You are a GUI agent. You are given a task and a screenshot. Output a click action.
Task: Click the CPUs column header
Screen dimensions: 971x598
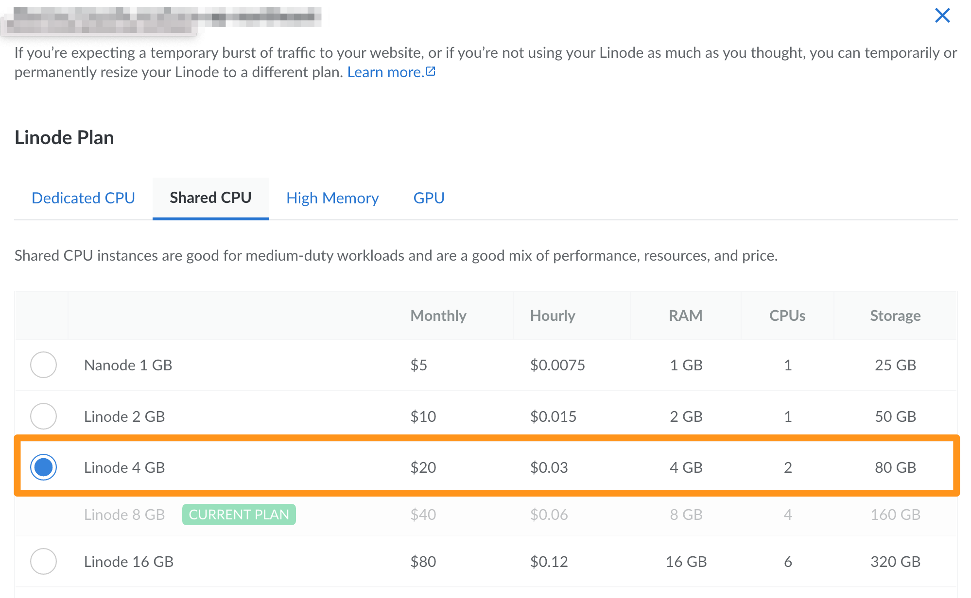[x=787, y=316]
